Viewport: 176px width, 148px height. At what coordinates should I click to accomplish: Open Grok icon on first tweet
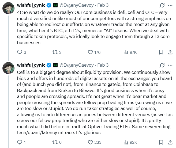coord(162,5)
